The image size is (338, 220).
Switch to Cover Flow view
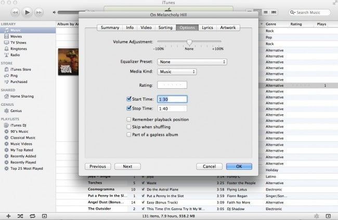pos(274,12)
